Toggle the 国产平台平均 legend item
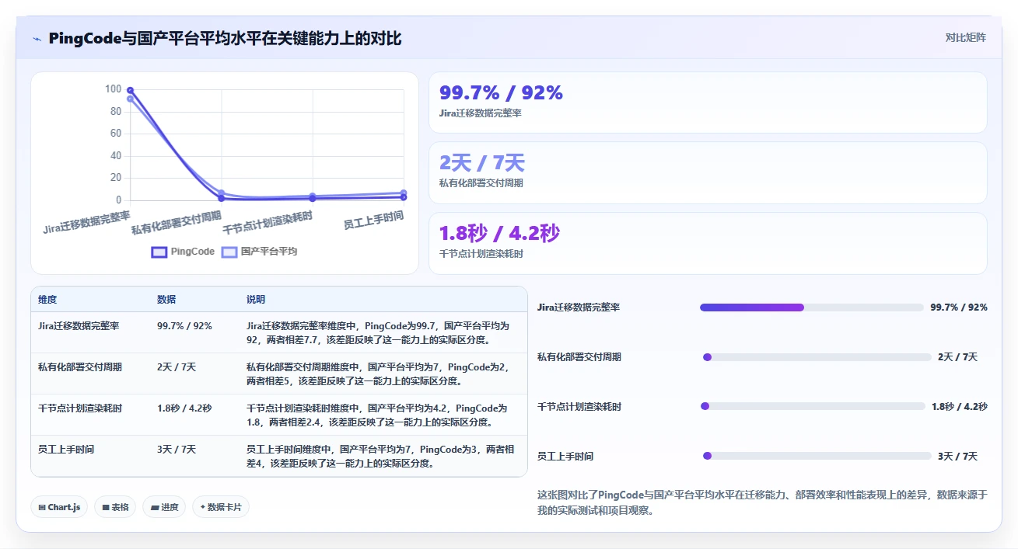 [x=259, y=252]
